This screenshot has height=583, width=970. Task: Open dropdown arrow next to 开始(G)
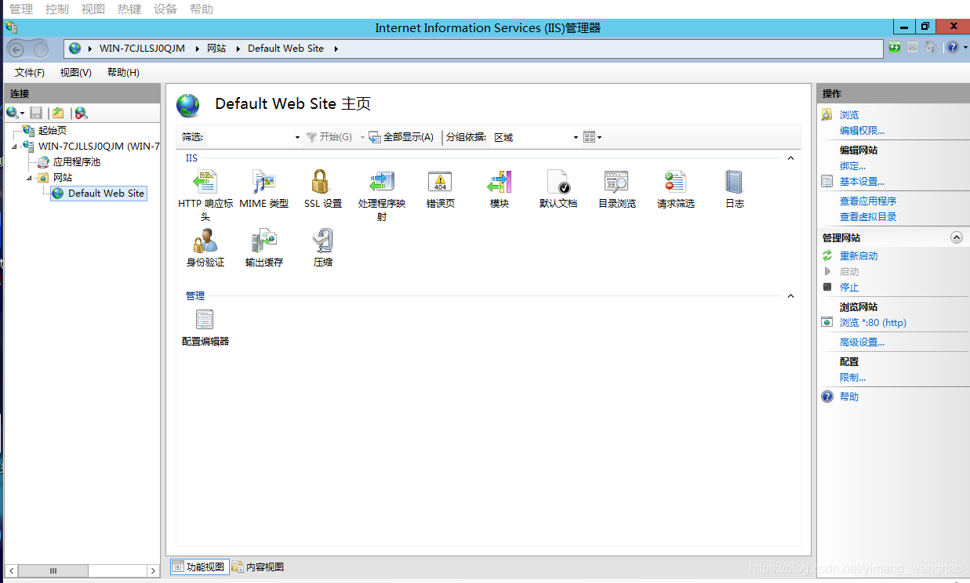tap(362, 137)
